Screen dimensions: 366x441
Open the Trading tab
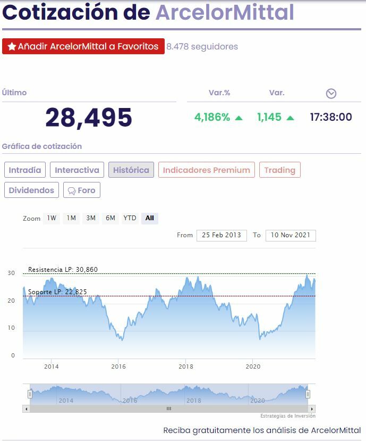coord(280,170)
